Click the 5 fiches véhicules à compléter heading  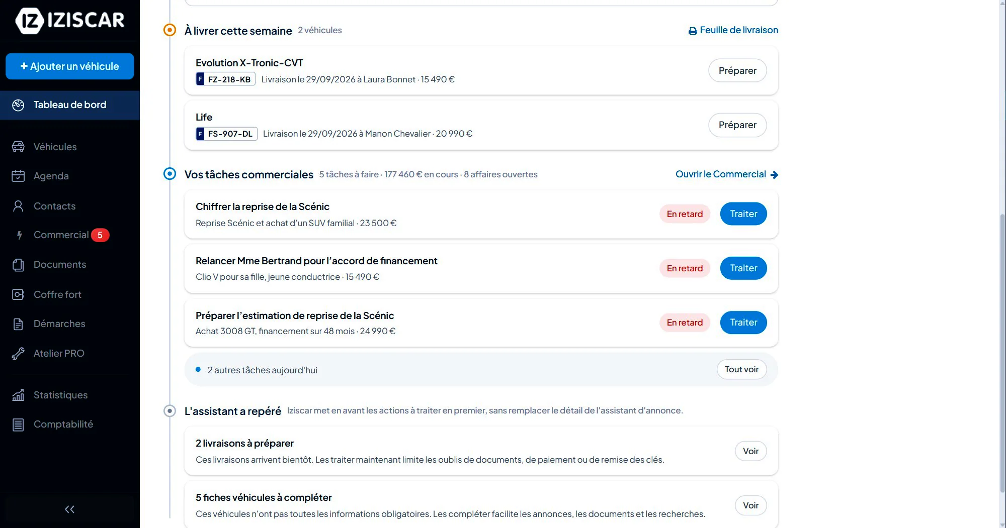[x=264, y=497]
